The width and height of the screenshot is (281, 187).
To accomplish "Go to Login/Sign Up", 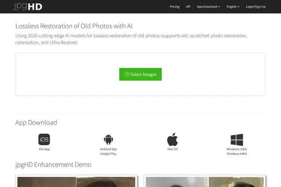I will tap(256, 7).
